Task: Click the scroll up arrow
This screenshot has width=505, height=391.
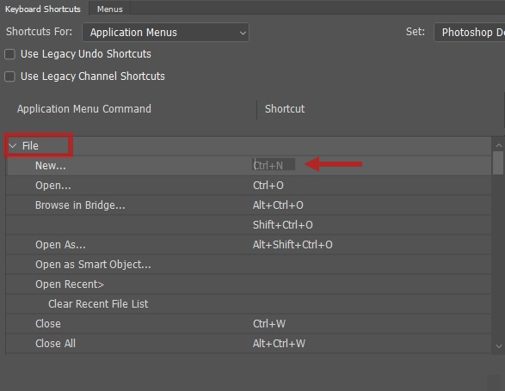Action: (x=499, y=146)
